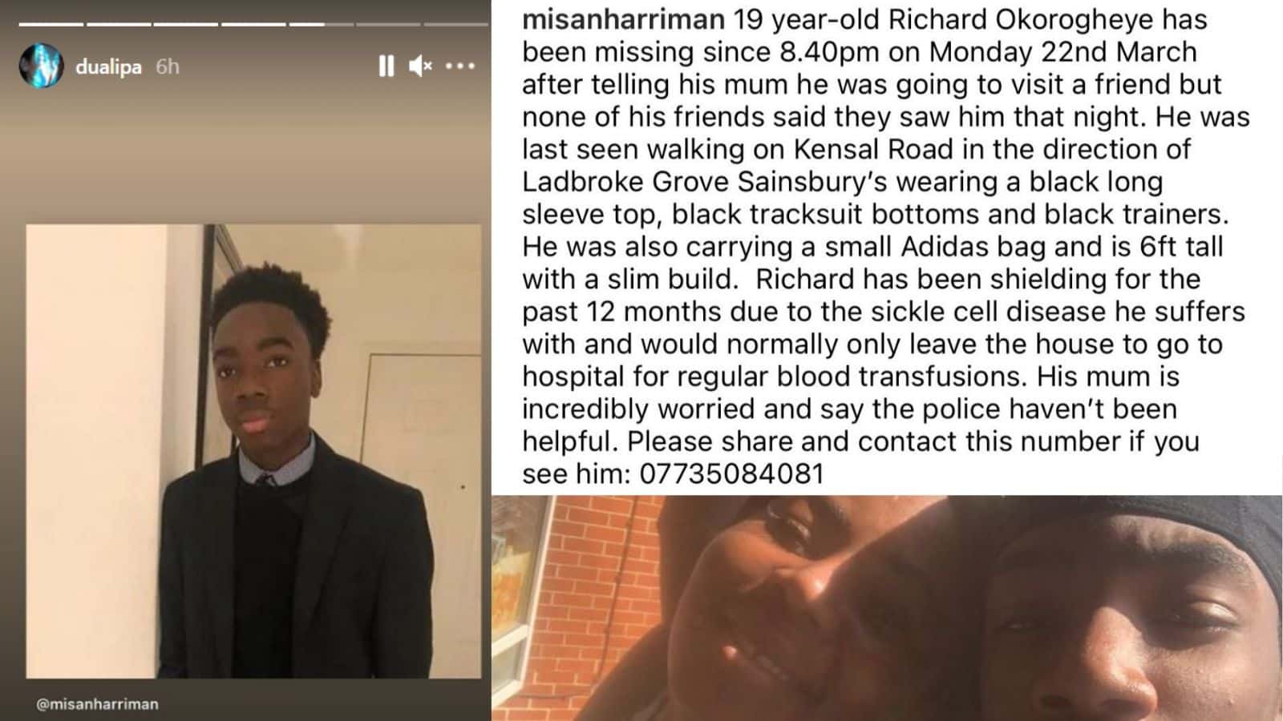Open the @misanharriman tag below the story photo
Viewport: 1283px width, 721px height.
[97, 704]
